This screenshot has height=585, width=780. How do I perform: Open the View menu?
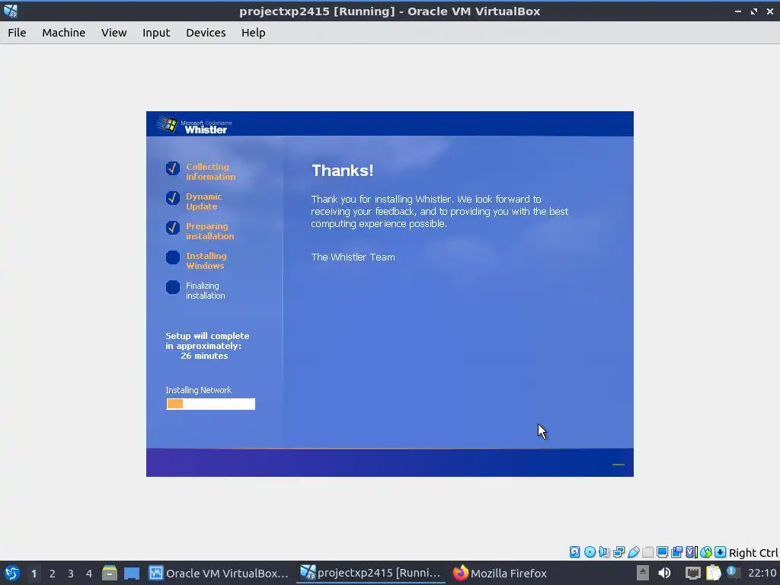click(x=114, y=32)
